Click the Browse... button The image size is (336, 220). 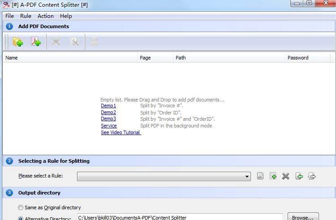(x=303, y=217)
